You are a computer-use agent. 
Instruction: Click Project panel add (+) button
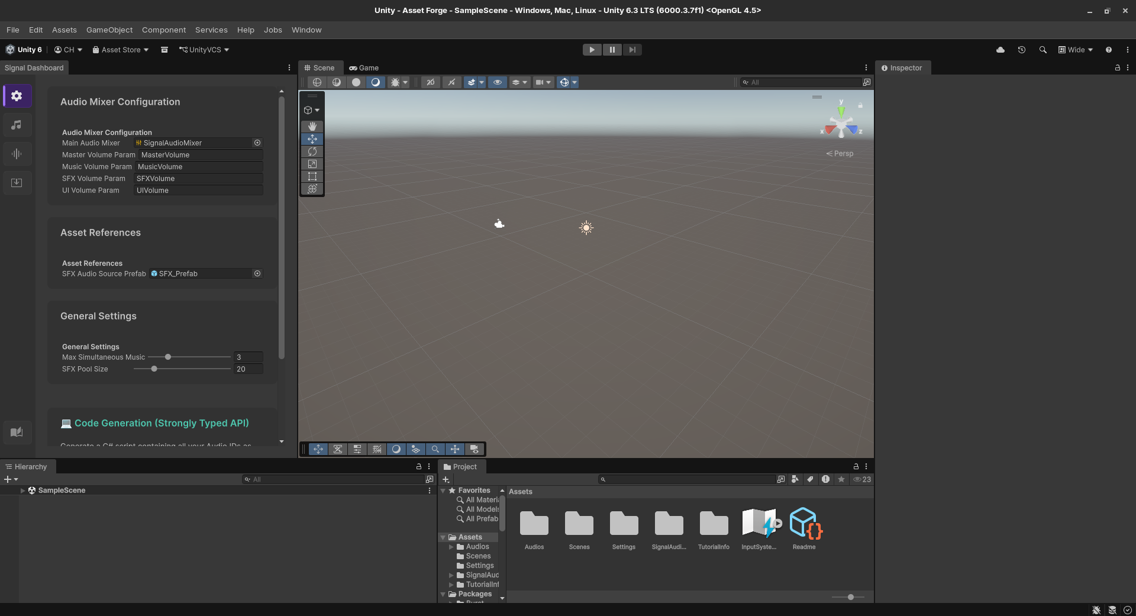(x=446, y=479)
